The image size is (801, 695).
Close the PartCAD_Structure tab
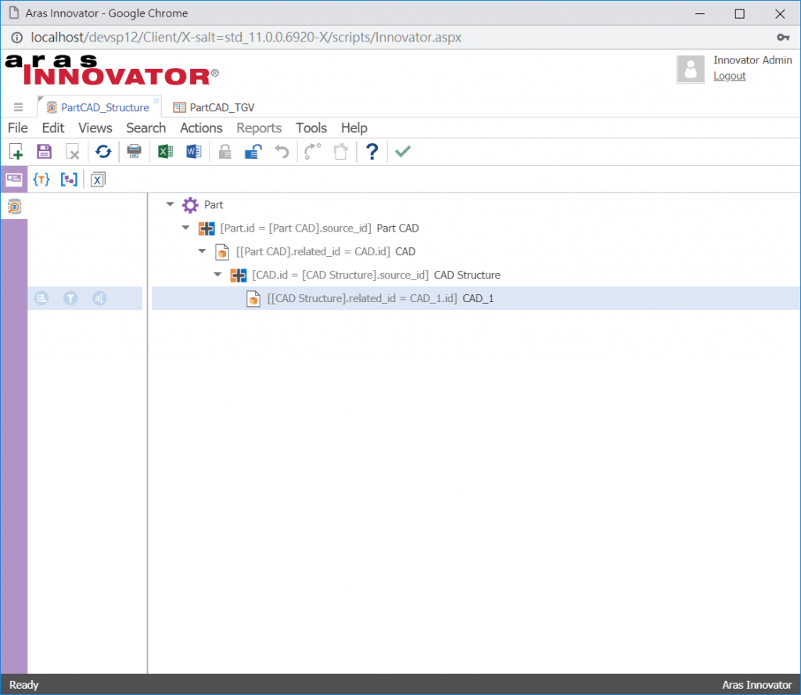(156, 100)
